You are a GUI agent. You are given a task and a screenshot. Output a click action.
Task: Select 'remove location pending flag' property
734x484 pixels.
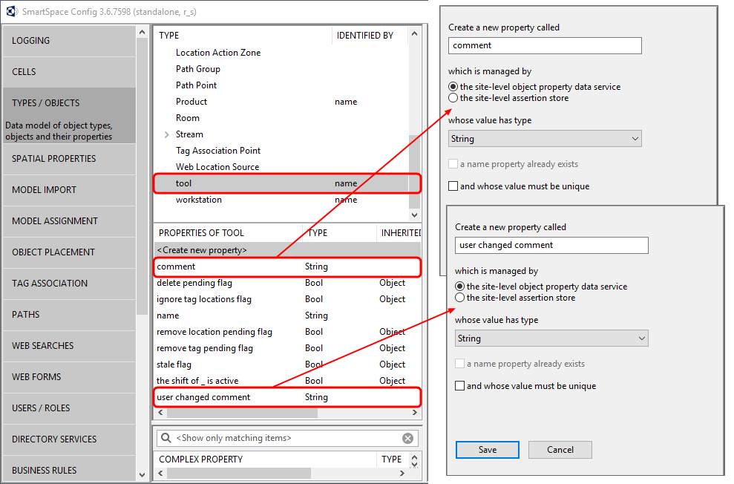click(x=287, y=332)
